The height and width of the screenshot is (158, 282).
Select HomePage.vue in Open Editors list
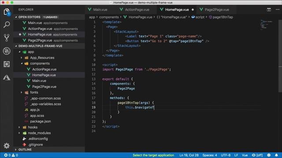pos(49,34)
